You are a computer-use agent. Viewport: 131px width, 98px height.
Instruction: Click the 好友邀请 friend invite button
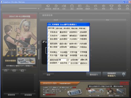[x=28, y=95]
